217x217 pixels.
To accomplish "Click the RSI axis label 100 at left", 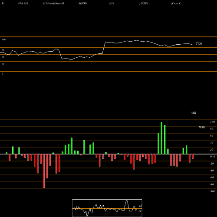I will (3, 39).
